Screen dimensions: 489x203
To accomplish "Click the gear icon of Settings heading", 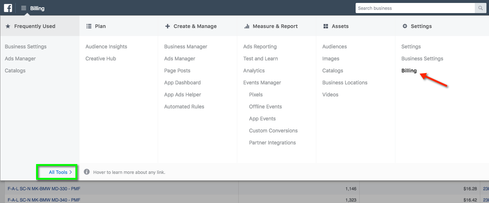I will (x=404, y=26).
